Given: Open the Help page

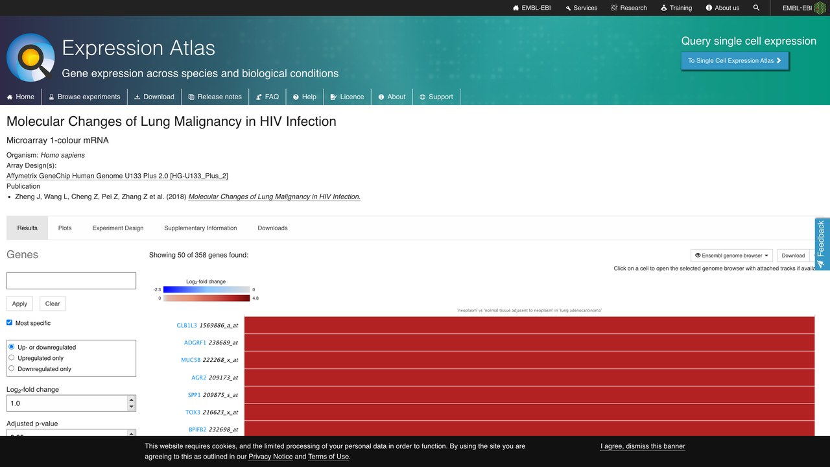Looking at the screenshot, I should 305,97.
